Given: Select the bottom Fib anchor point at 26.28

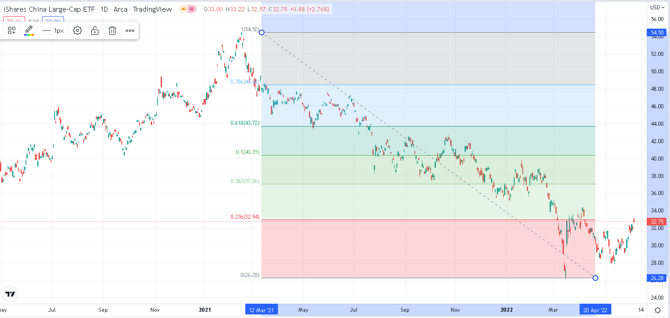Looking at the screenshot, I should pyautogui.click(x=595, y=278).
